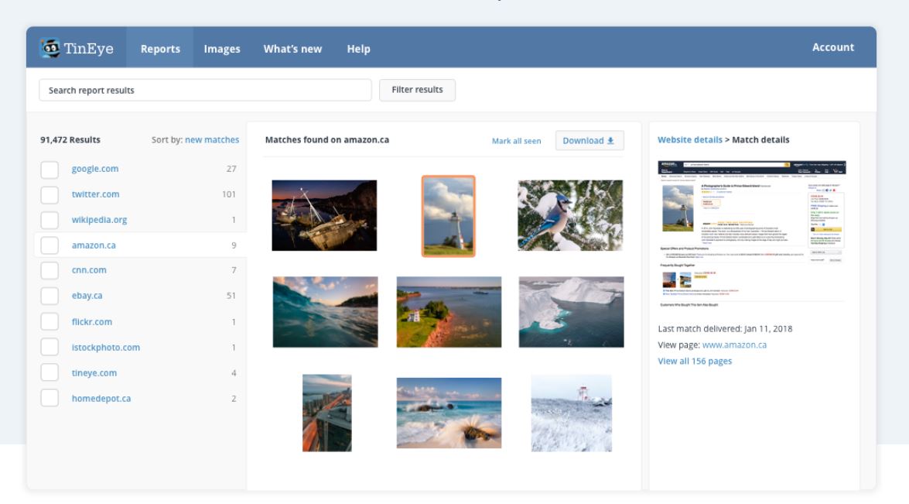The image size is (909, 504).
Task: Select the blue jay bird thumbnail
Action: [570, 215]
